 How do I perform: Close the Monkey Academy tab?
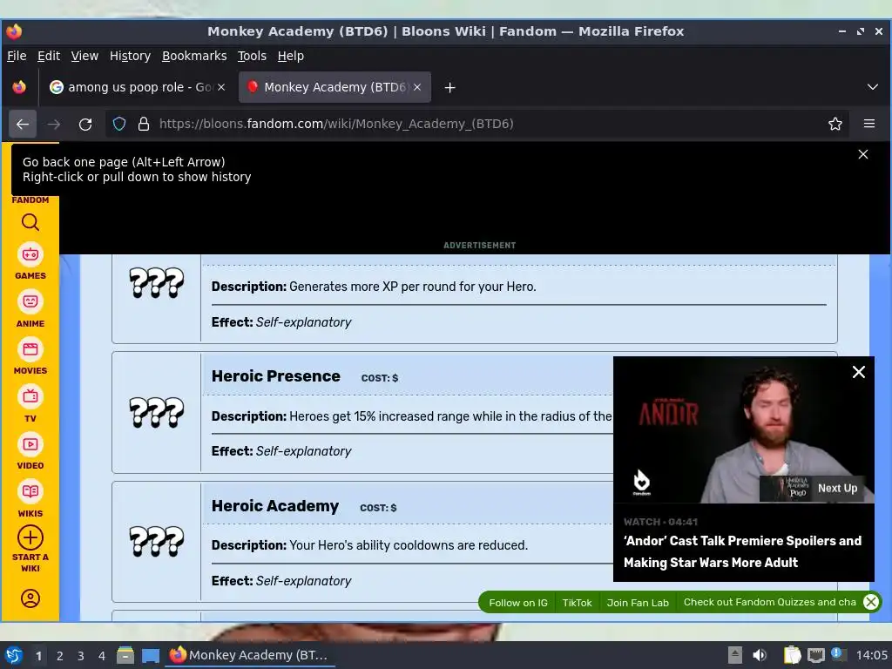417,87
